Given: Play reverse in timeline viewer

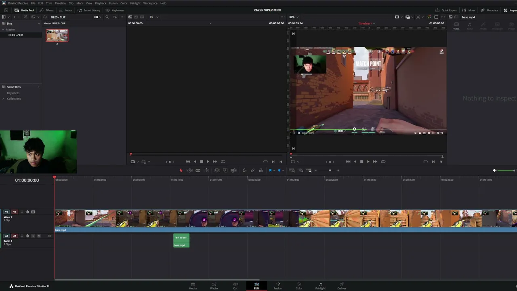Looking at the screenshot, I should [355, 162].
